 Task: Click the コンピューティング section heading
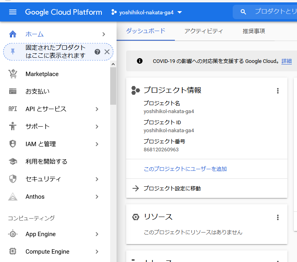(x=32, y=218)
